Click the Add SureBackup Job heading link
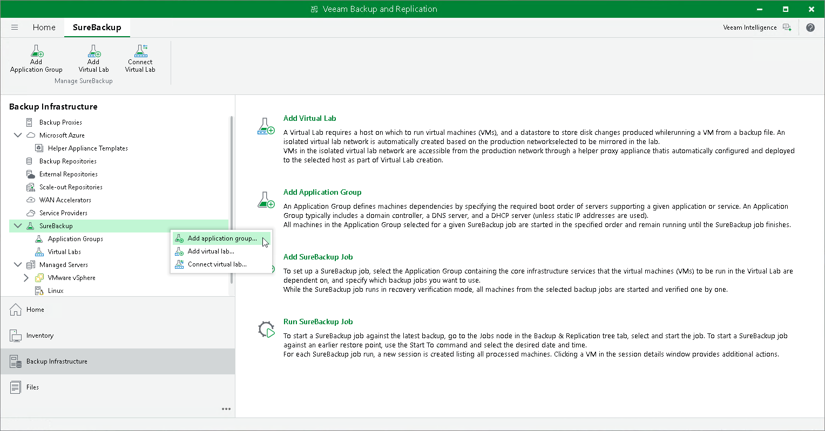Image resolution: width=825 pixels, height=431 pixels. click(x=318, y=257)
